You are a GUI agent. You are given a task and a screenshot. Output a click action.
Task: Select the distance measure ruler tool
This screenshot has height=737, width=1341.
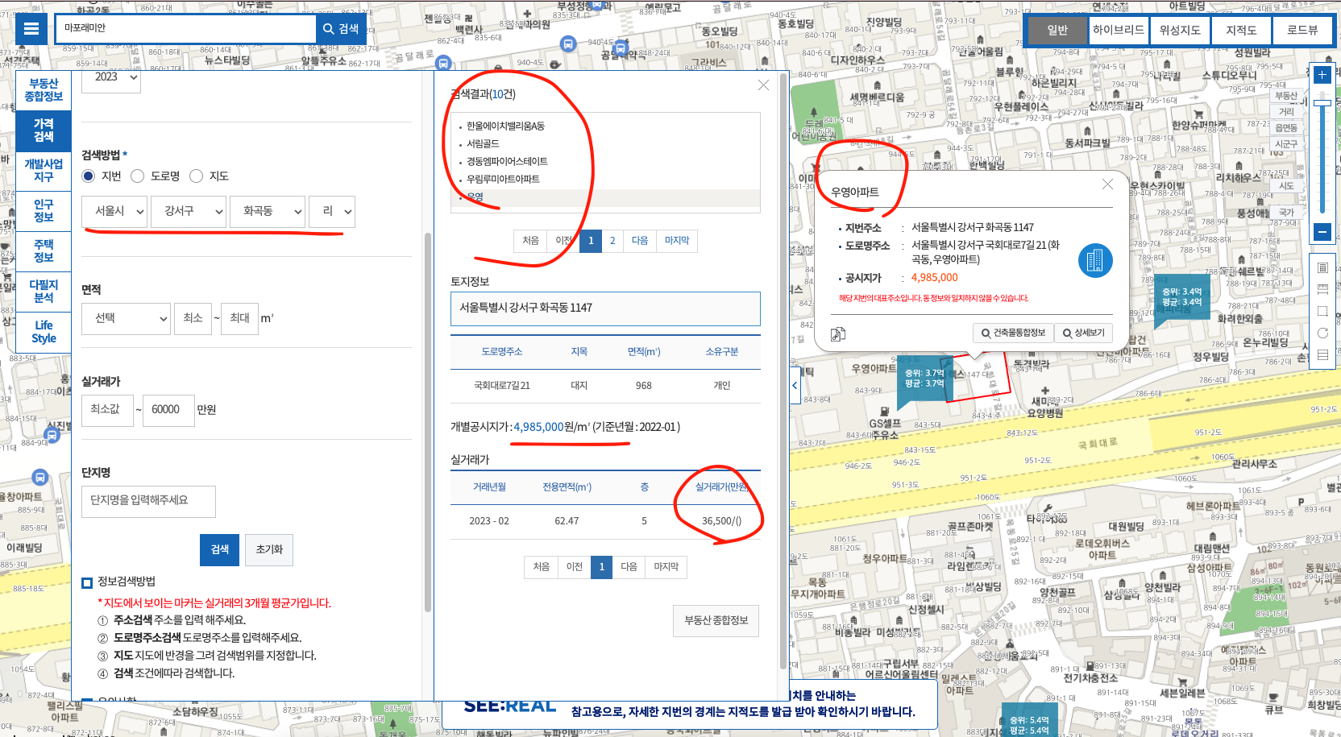[1322, 289]
